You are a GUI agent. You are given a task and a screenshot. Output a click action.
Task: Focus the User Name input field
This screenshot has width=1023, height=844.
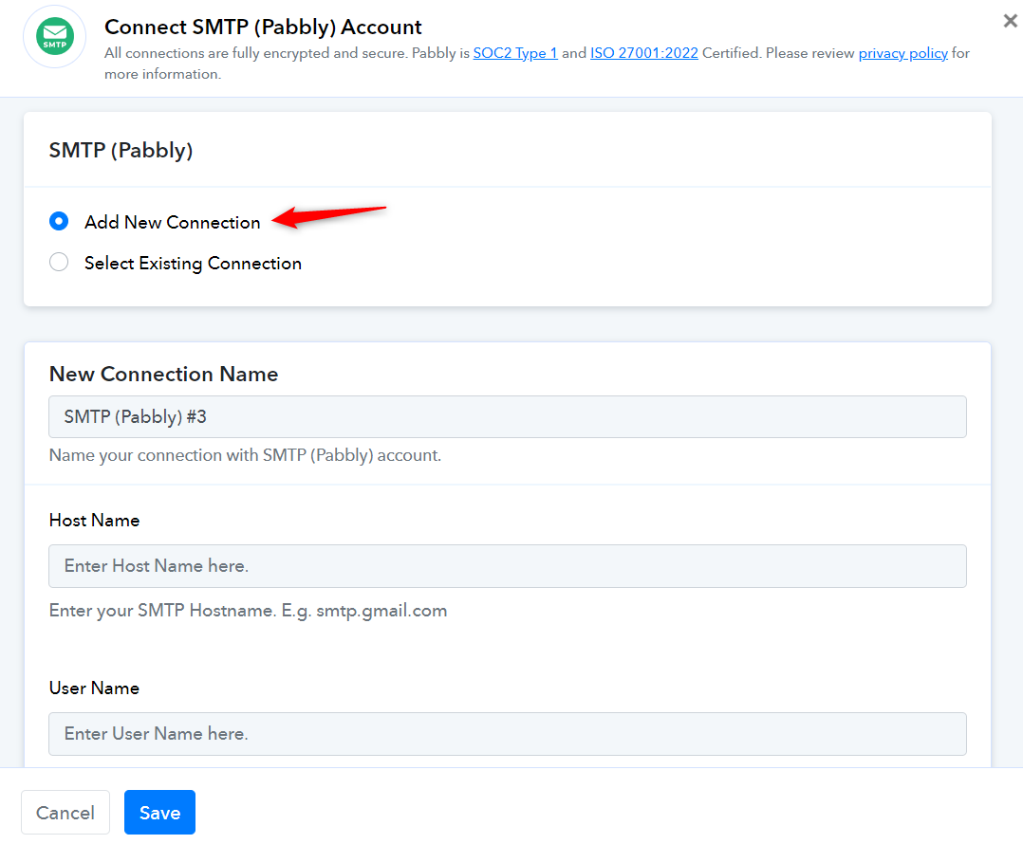pyautogui.click(x=508, y=734)
